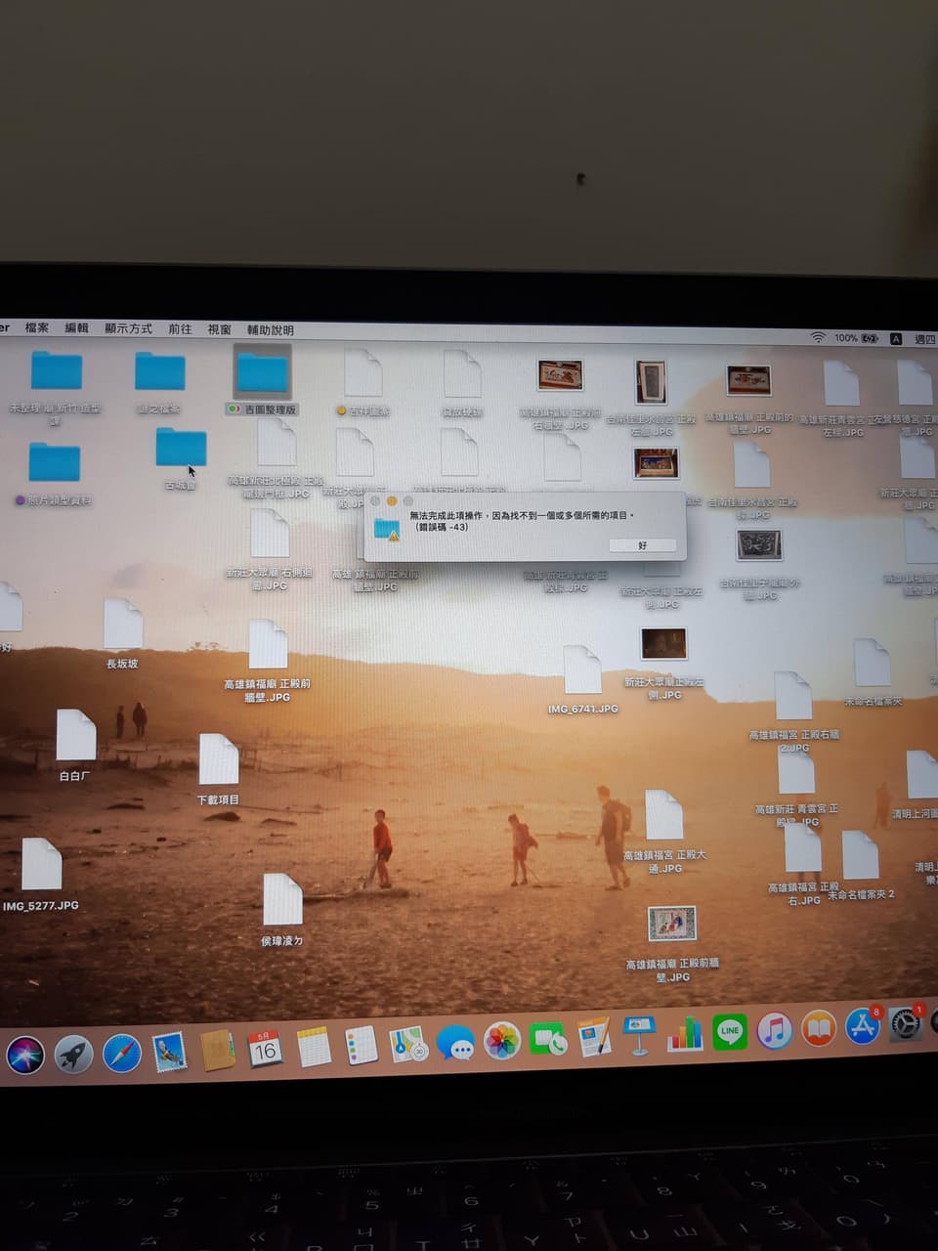
Task: Open Calendar showing 16 in dock
Action: point(264,1049)
